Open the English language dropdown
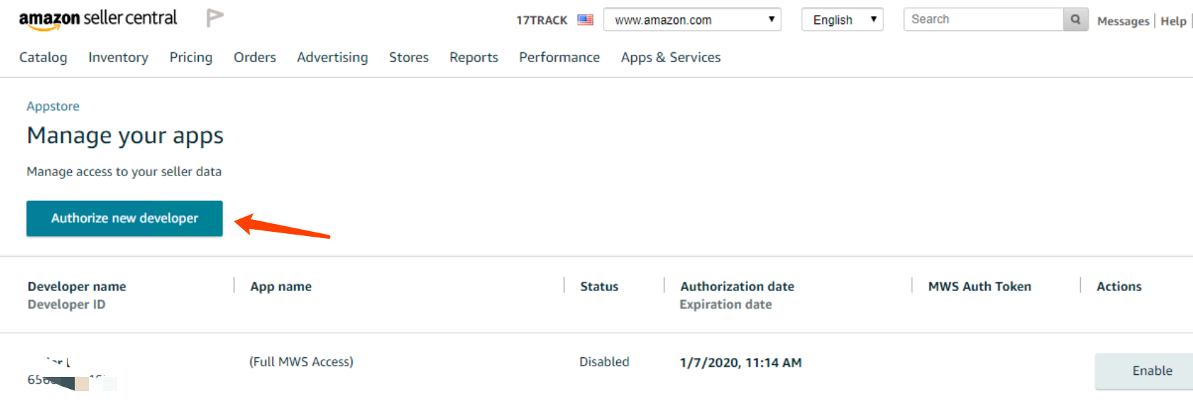The image size is (1193, 415). (842, 20)
